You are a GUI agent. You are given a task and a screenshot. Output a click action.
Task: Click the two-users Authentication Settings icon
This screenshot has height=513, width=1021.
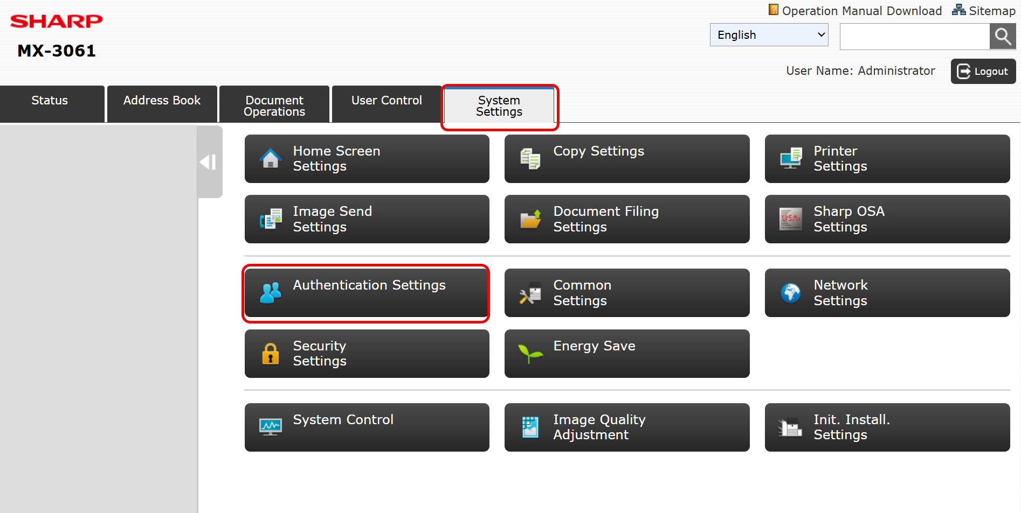coord(270,293)
